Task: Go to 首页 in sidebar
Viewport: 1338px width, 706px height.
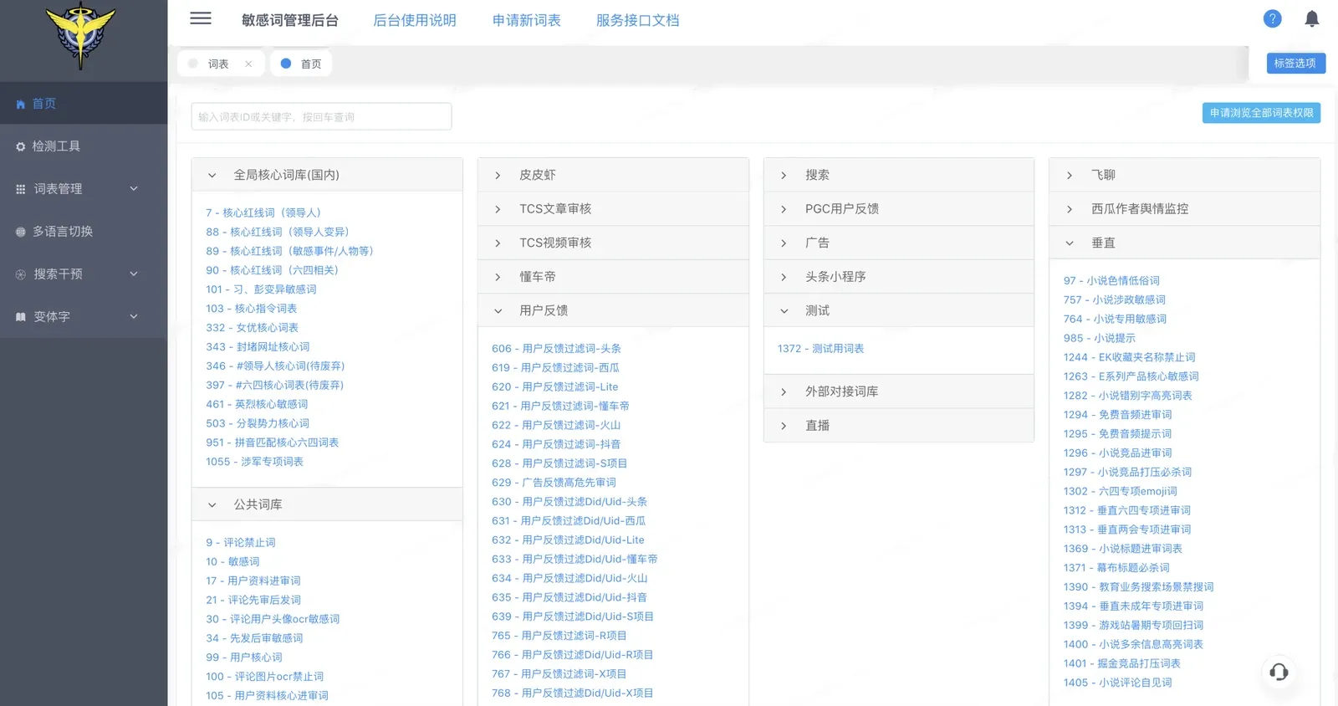Action: coord(84,104)
